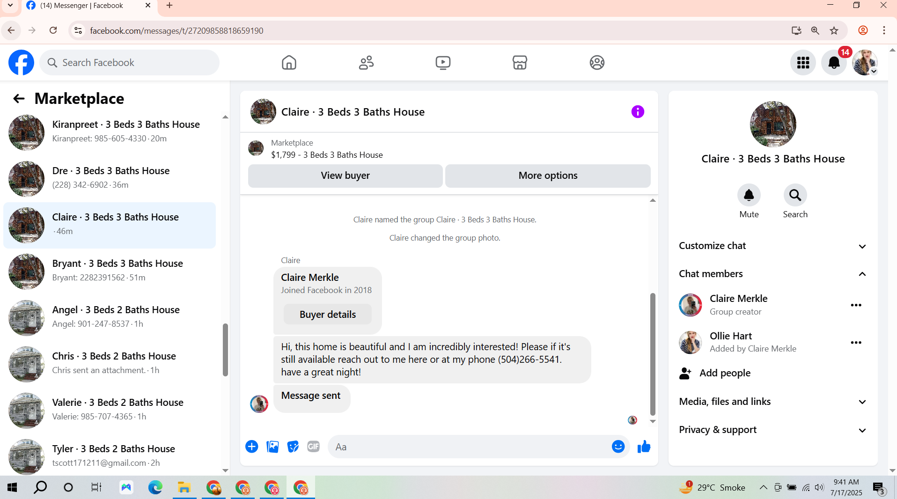Viewport: 897px width, 499px height.
Task: Focus the Aa message input box
Action: tap(471, 447)
